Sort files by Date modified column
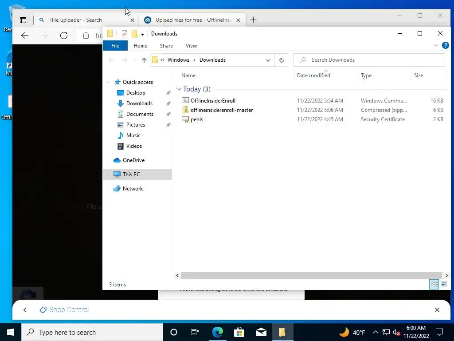 (x=313, y=75)
